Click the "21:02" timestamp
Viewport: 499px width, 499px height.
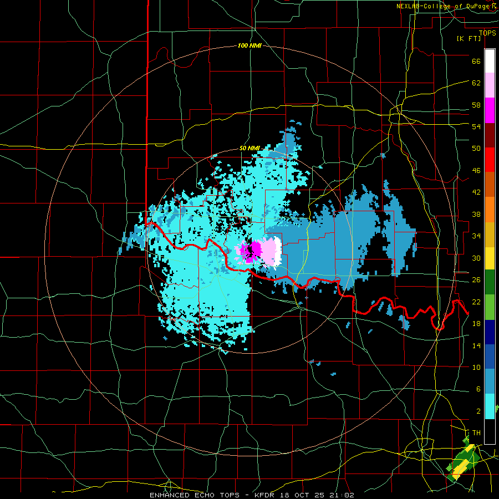click(342, 495)
